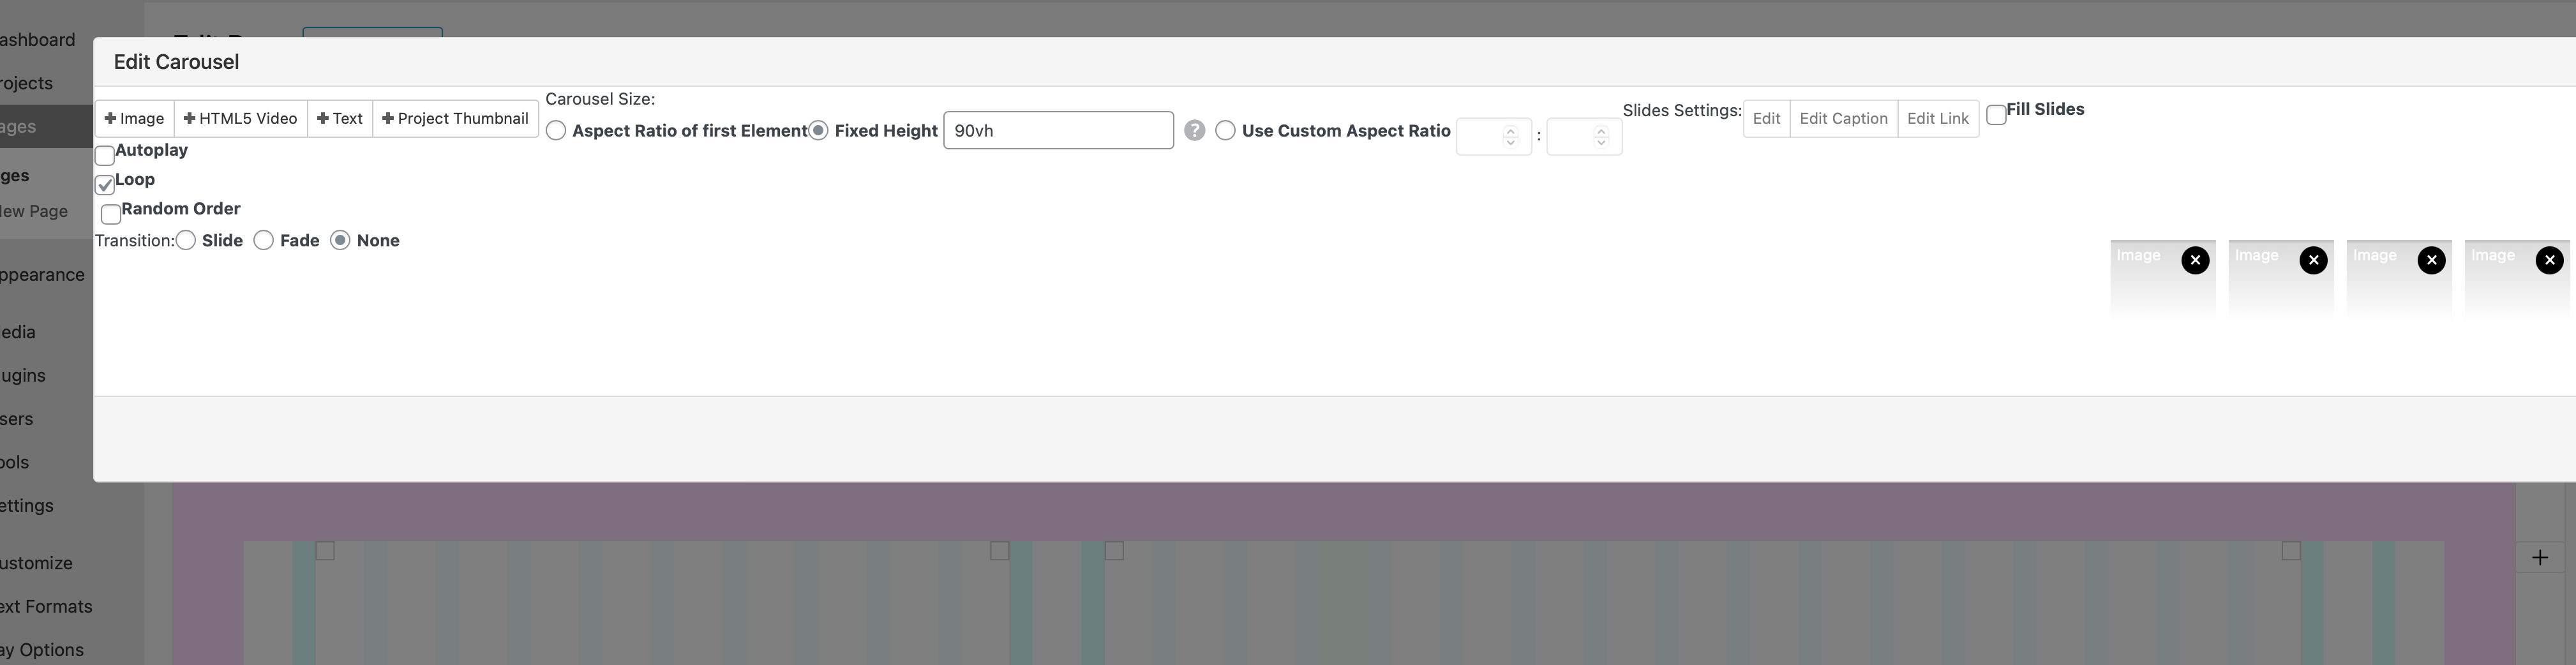The image size is (2576, 665).
Task: Select Use Custom Aspect Ratio
Action: pos(1225,131)
